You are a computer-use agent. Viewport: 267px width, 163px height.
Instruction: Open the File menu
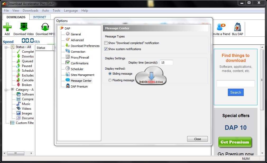click(x=6, y=11)
